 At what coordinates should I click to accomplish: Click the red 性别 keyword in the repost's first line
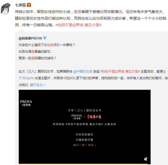point(50,45)
